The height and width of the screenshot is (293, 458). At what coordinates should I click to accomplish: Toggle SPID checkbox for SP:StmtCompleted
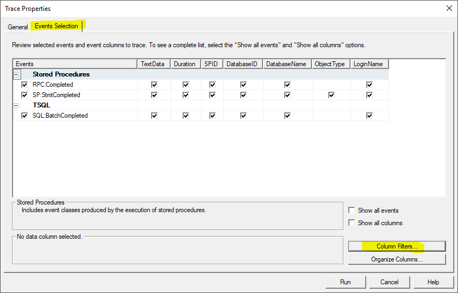pos(212,95)
